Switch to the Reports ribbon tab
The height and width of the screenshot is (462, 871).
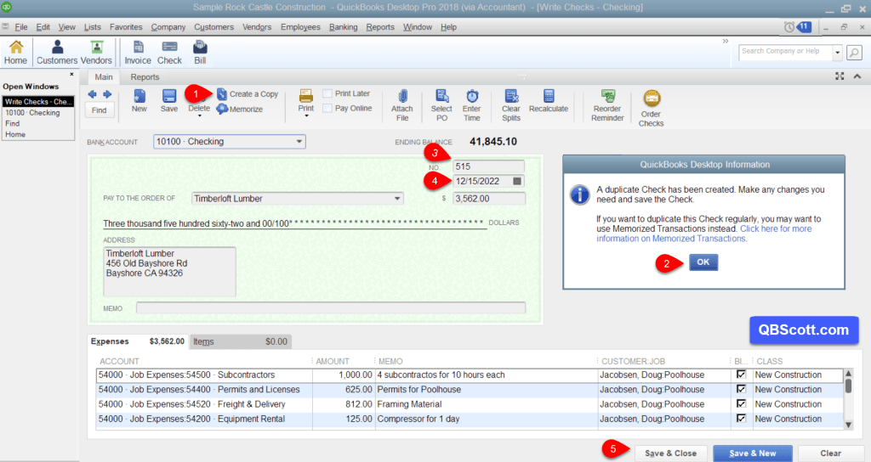(145, 77)
